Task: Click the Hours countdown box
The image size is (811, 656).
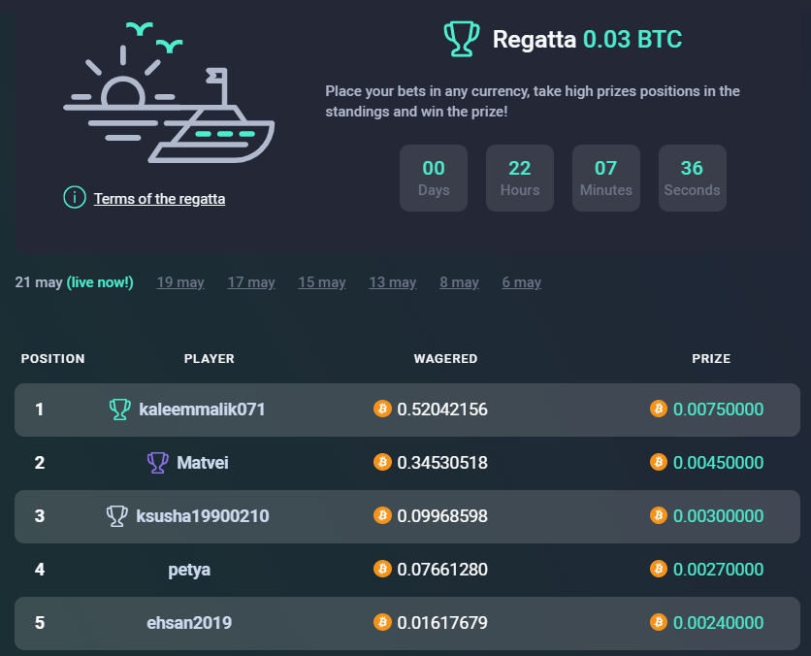Action: 520,178
